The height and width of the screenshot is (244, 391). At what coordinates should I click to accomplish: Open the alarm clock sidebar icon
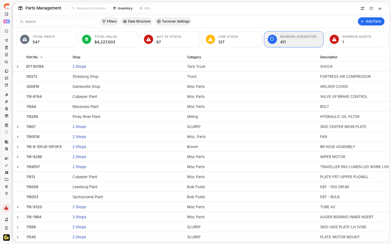[7, 54]
